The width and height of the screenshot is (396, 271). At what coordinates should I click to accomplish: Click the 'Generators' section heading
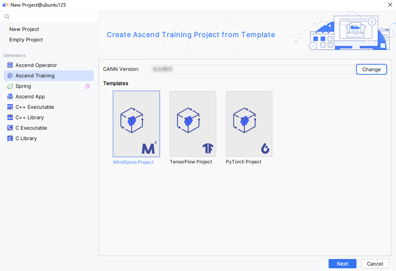14,55
